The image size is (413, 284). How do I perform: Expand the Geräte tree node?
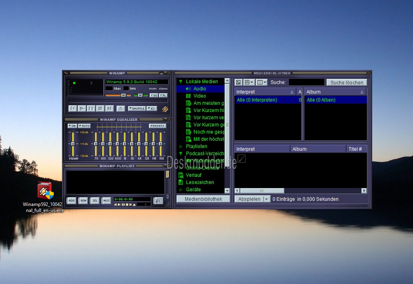tap(181, 190)
